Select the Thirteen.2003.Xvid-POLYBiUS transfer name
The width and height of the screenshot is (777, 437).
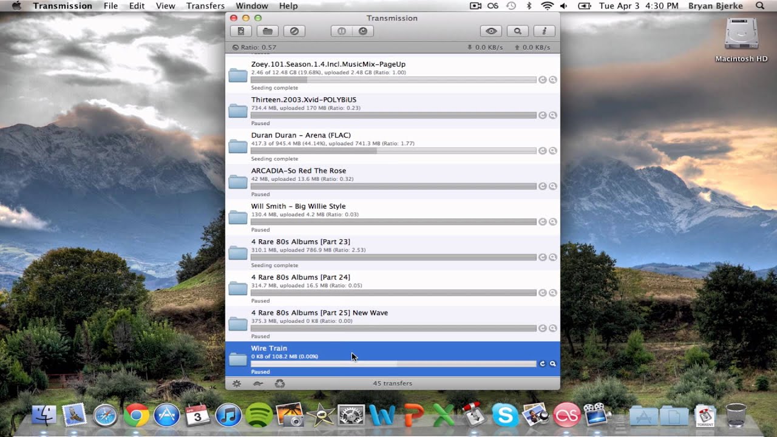(x=304, y=100)
